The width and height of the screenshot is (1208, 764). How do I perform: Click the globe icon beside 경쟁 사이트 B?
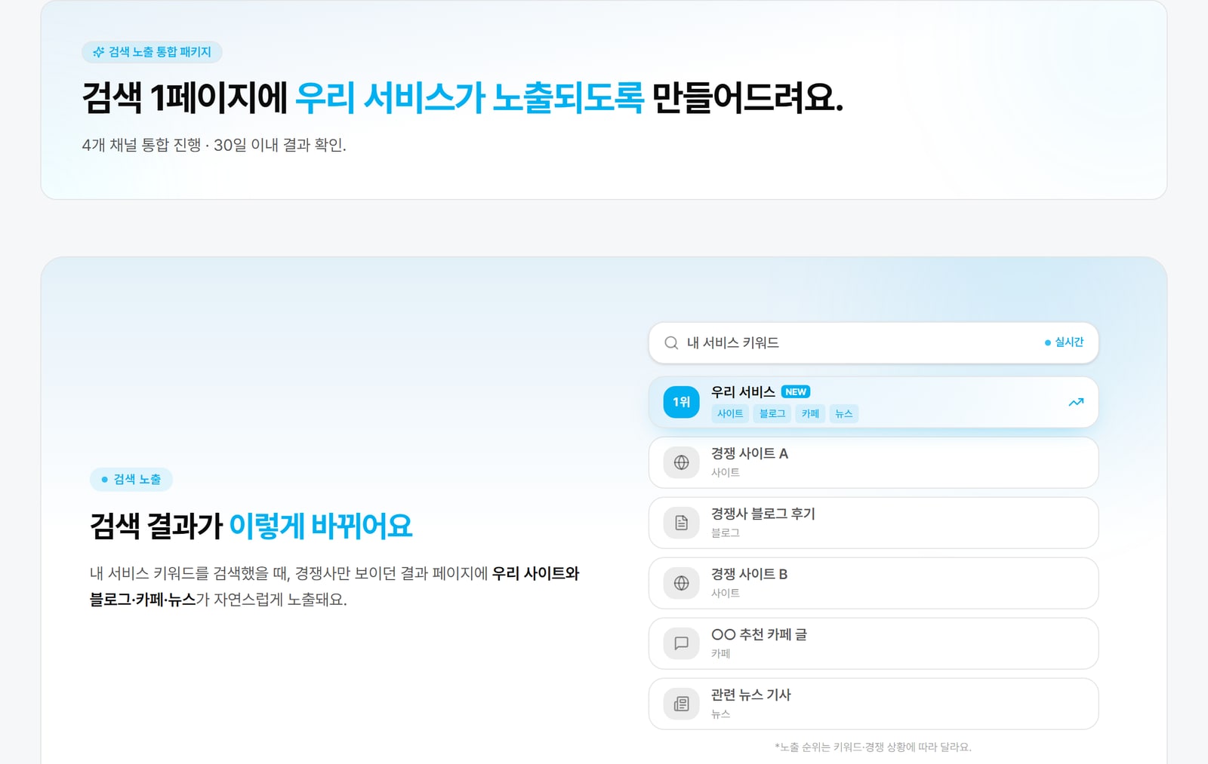[x=681, y=583]
